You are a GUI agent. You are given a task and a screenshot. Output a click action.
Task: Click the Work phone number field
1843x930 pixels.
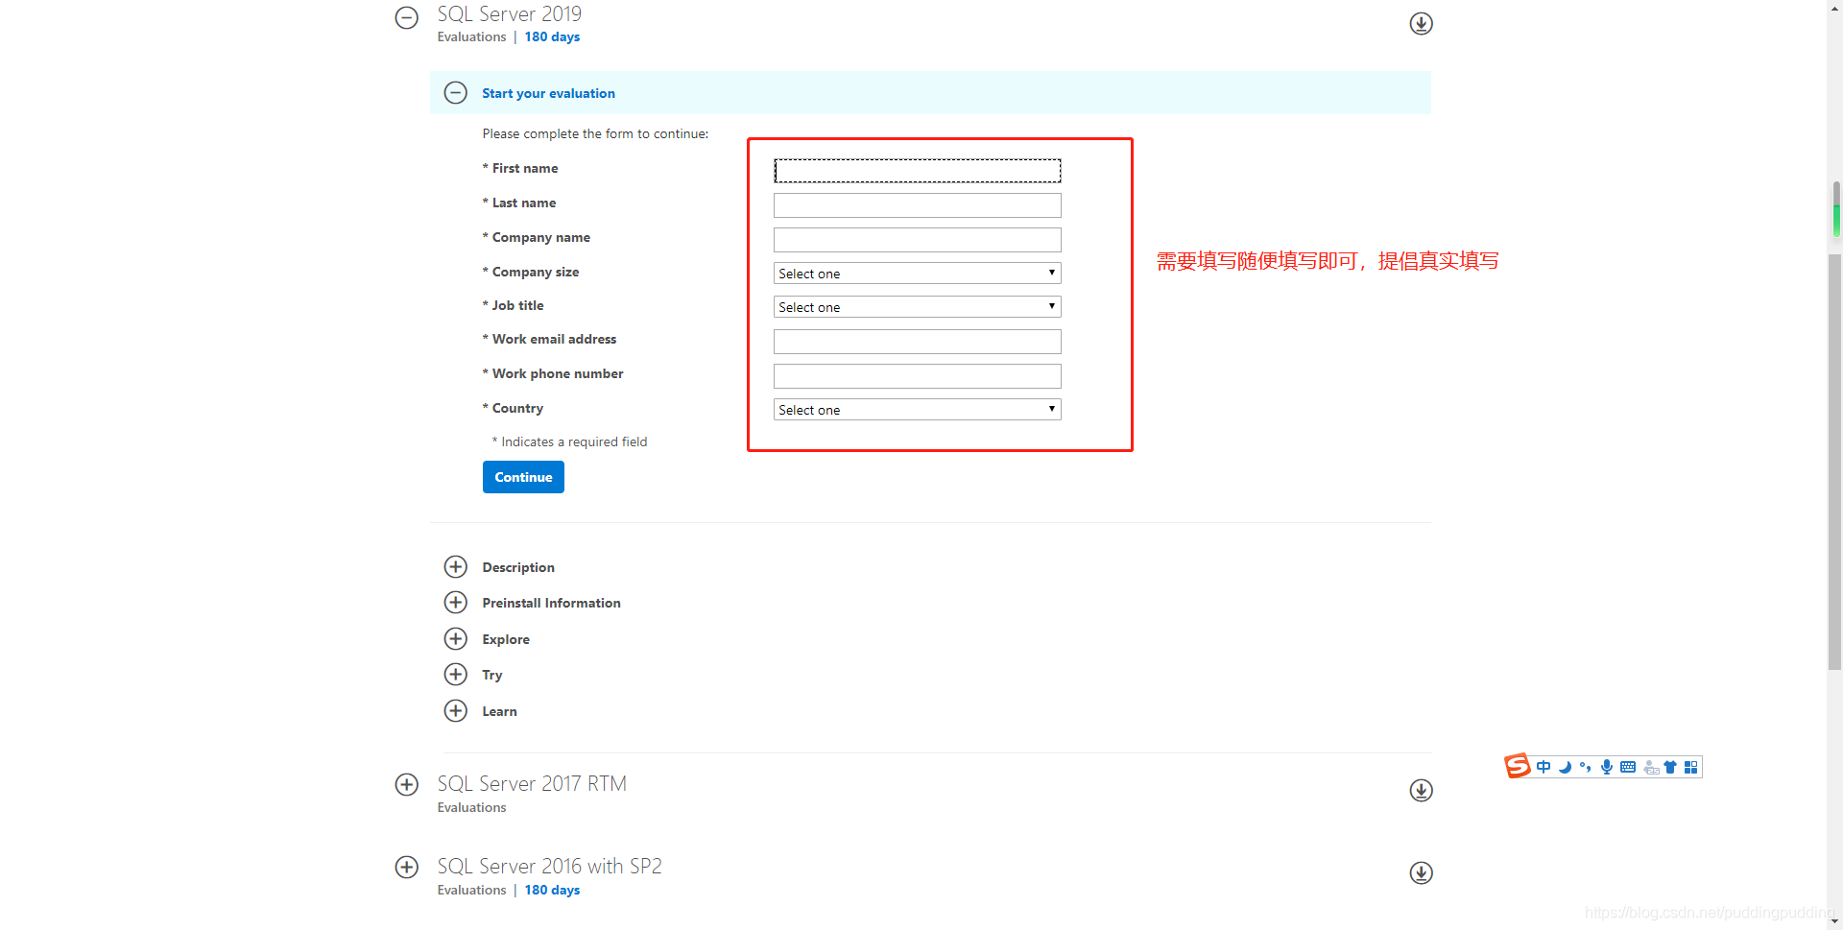pos(917,376)
